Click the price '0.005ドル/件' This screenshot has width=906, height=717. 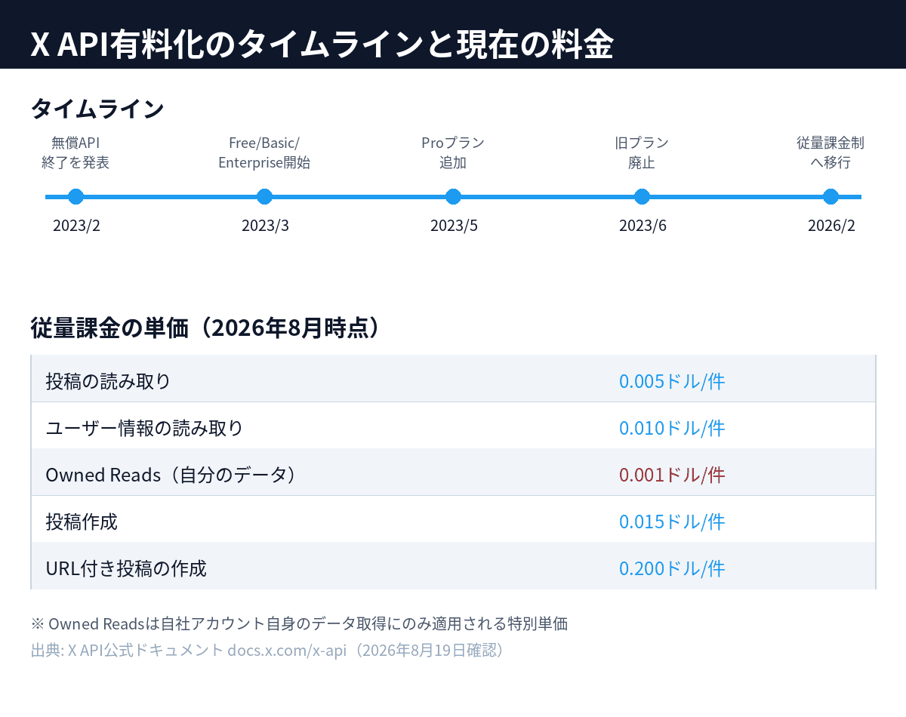[x=672, y=381]
